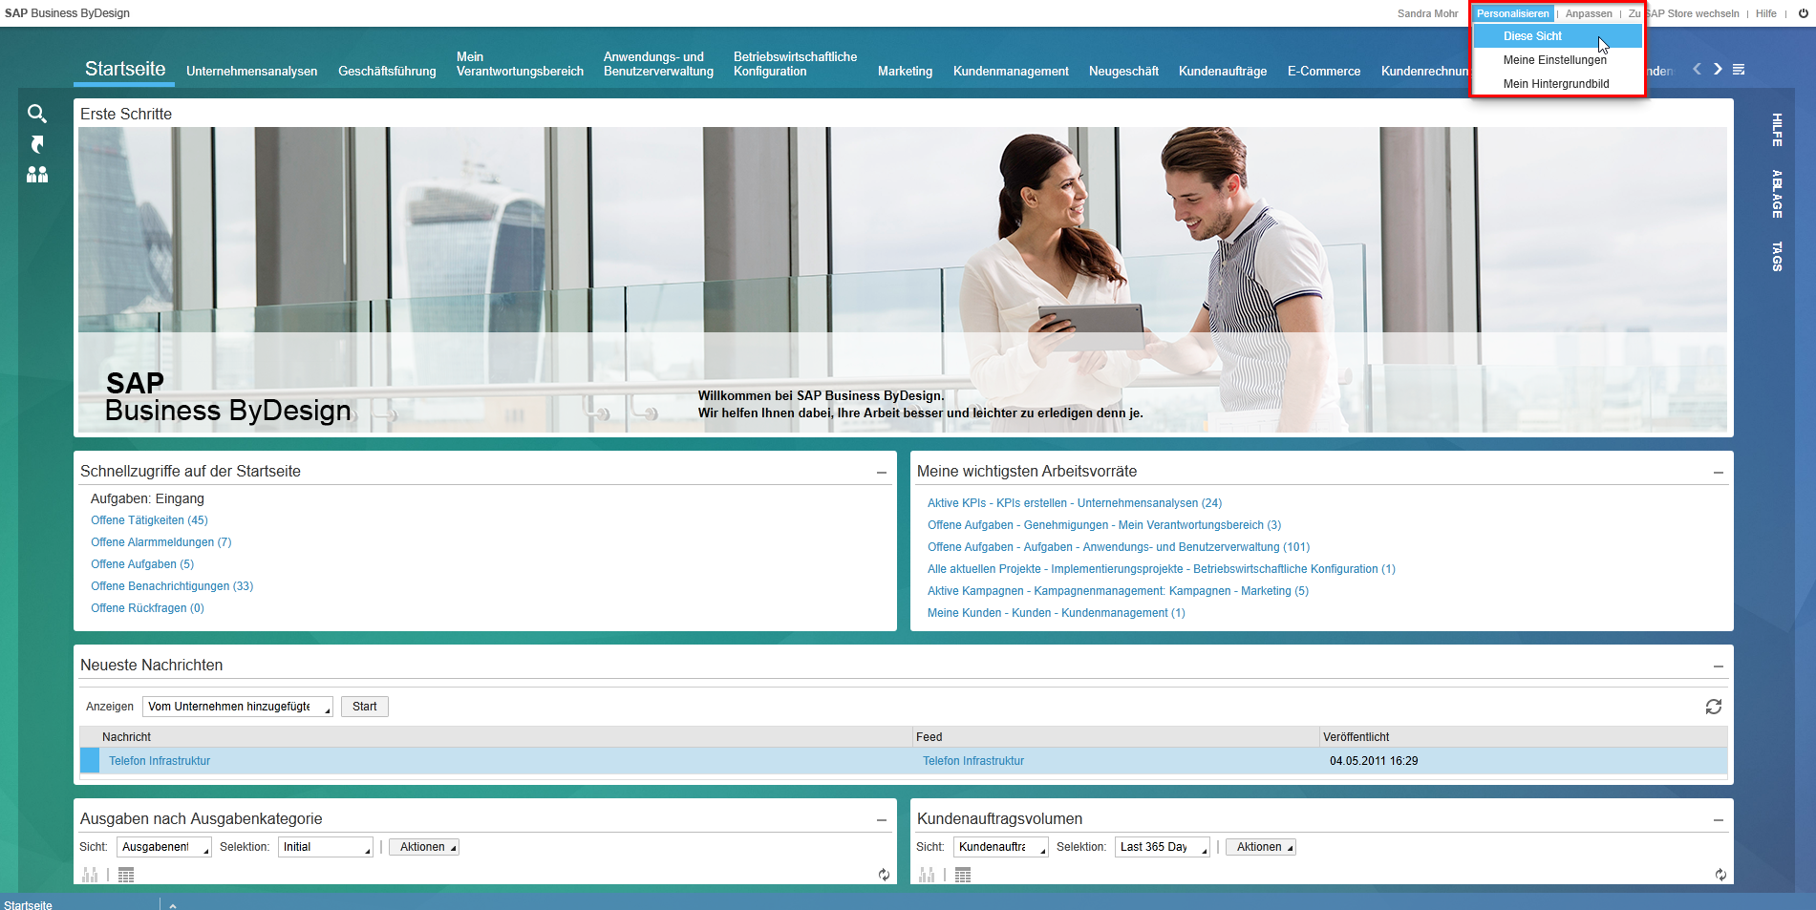This screenshot has width=1816, height=910.
Task: Open Alle aktuellen Projekte work list link
Action: click(1162, 569)
